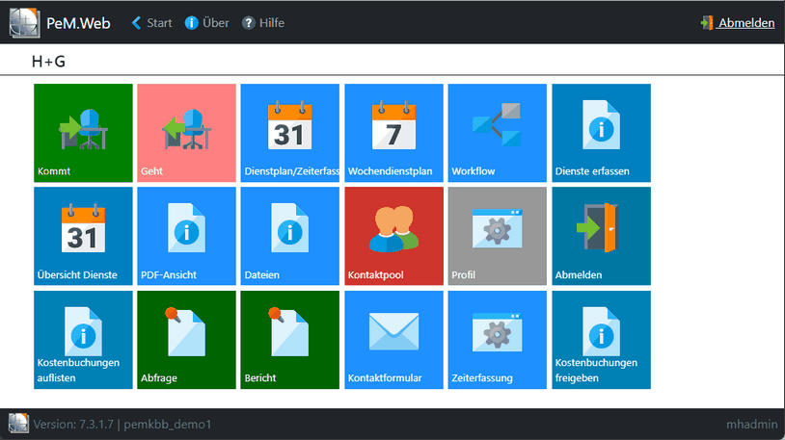Click the H+G heading text

pyautogui.click(x=48, y=62)
